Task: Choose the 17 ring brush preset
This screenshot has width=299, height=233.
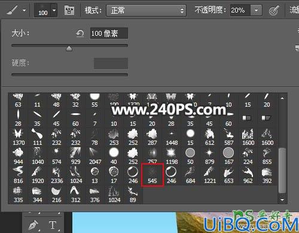Action: coord(114,175)
